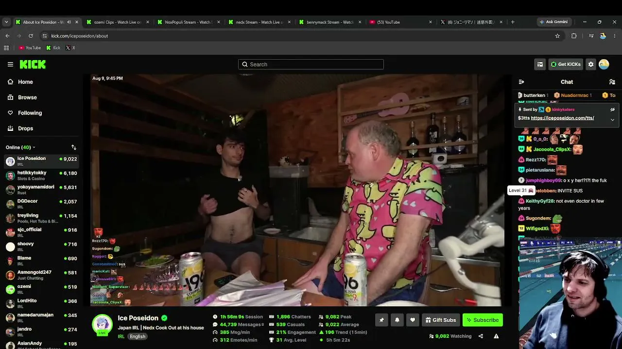Viewport: 622px width, 349px height.
Task: Open the user profile avatar
Action: [604, 64]
